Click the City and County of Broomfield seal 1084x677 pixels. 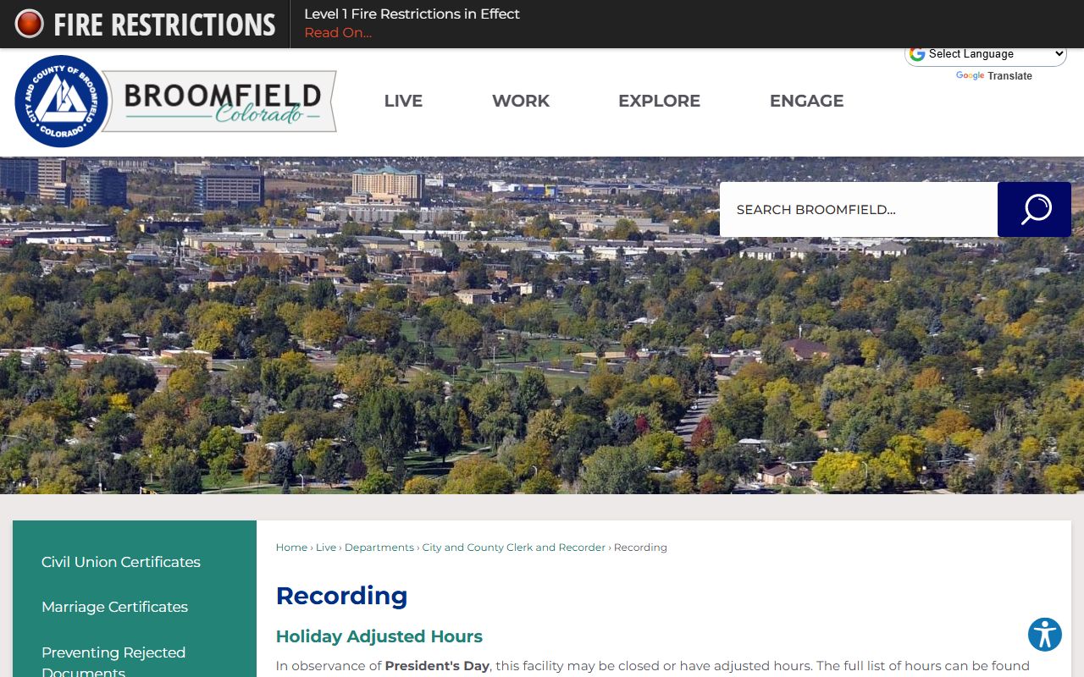click(61, 102)
